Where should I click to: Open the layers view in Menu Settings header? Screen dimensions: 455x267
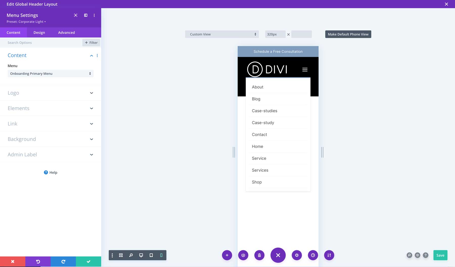click(x=86, y=15)
